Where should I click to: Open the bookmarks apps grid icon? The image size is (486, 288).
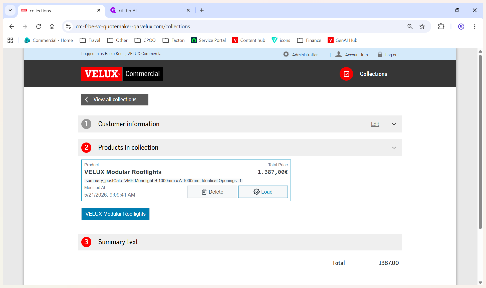[10, 40]
